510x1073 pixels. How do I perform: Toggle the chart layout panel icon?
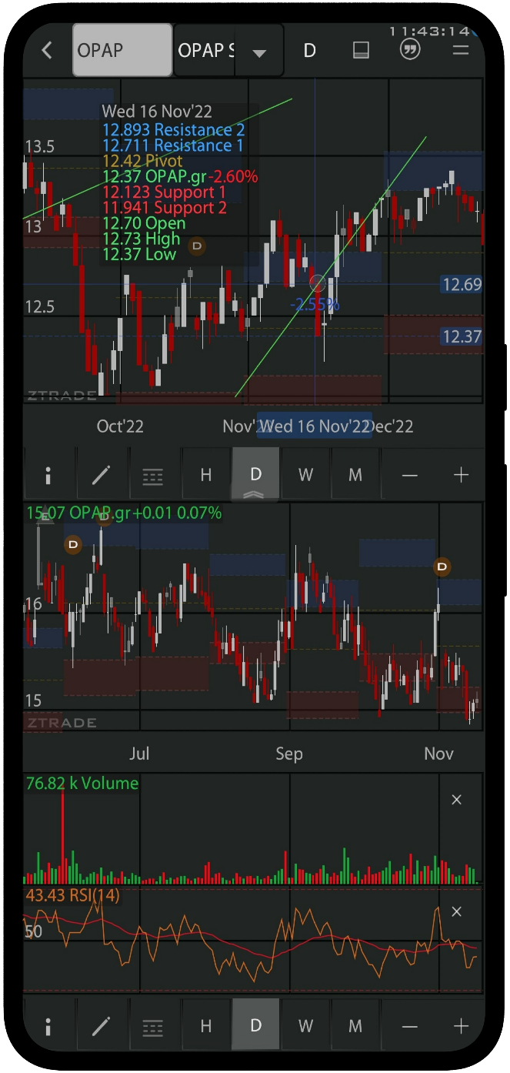(361, 51)
